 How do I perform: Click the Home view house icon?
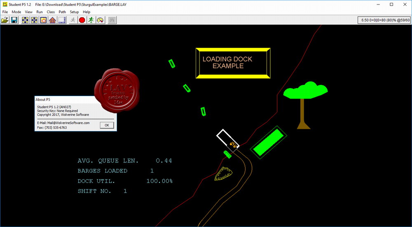(53, 20)
